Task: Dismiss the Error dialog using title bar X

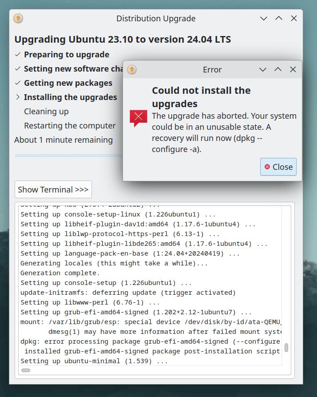Action: (x=293, y=70)
